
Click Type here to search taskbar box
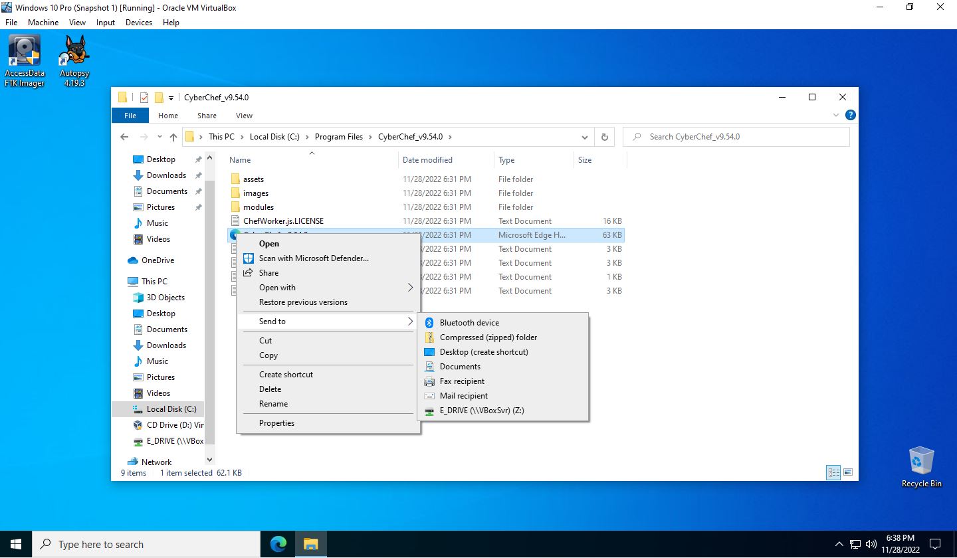tap(146, 545)
